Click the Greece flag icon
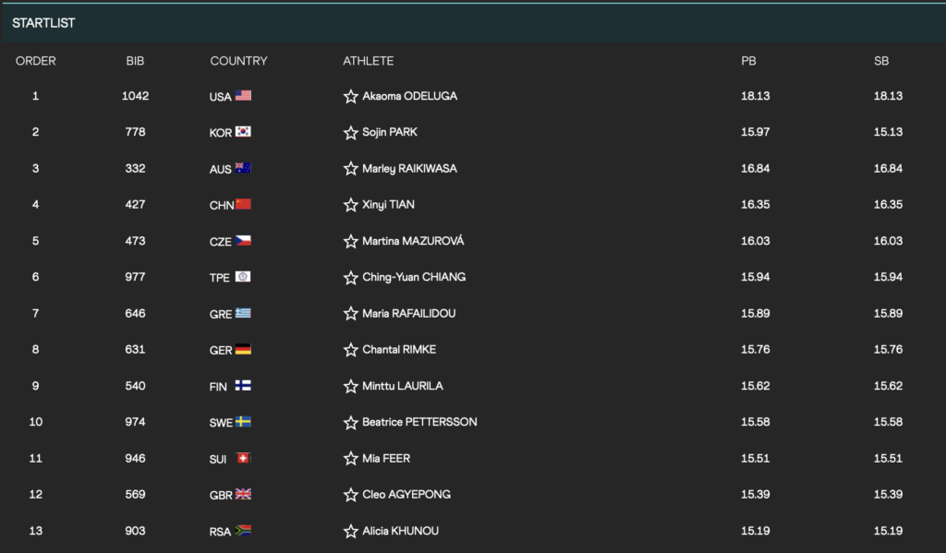The image size is (946, 553). tap(243, 314)
